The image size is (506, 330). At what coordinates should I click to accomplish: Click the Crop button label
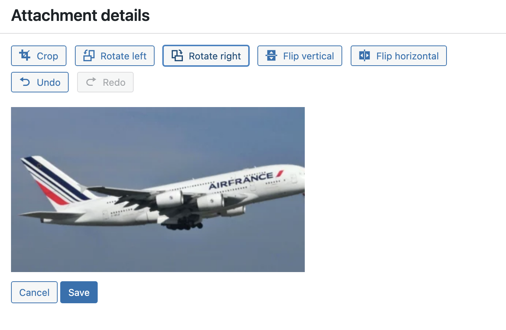coord(47,56)
